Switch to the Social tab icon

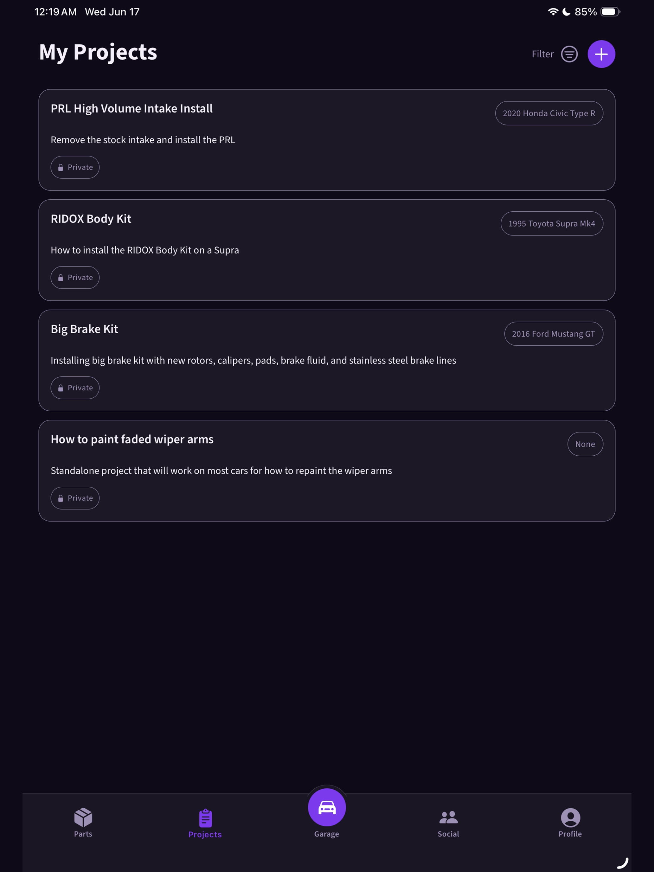448,817
